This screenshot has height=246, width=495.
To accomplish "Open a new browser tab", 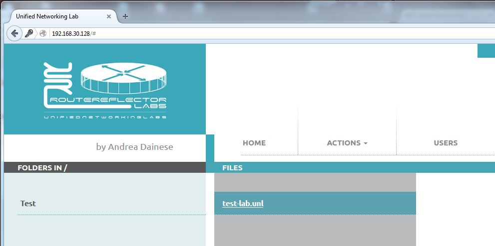I will click(x=125, y=16).
